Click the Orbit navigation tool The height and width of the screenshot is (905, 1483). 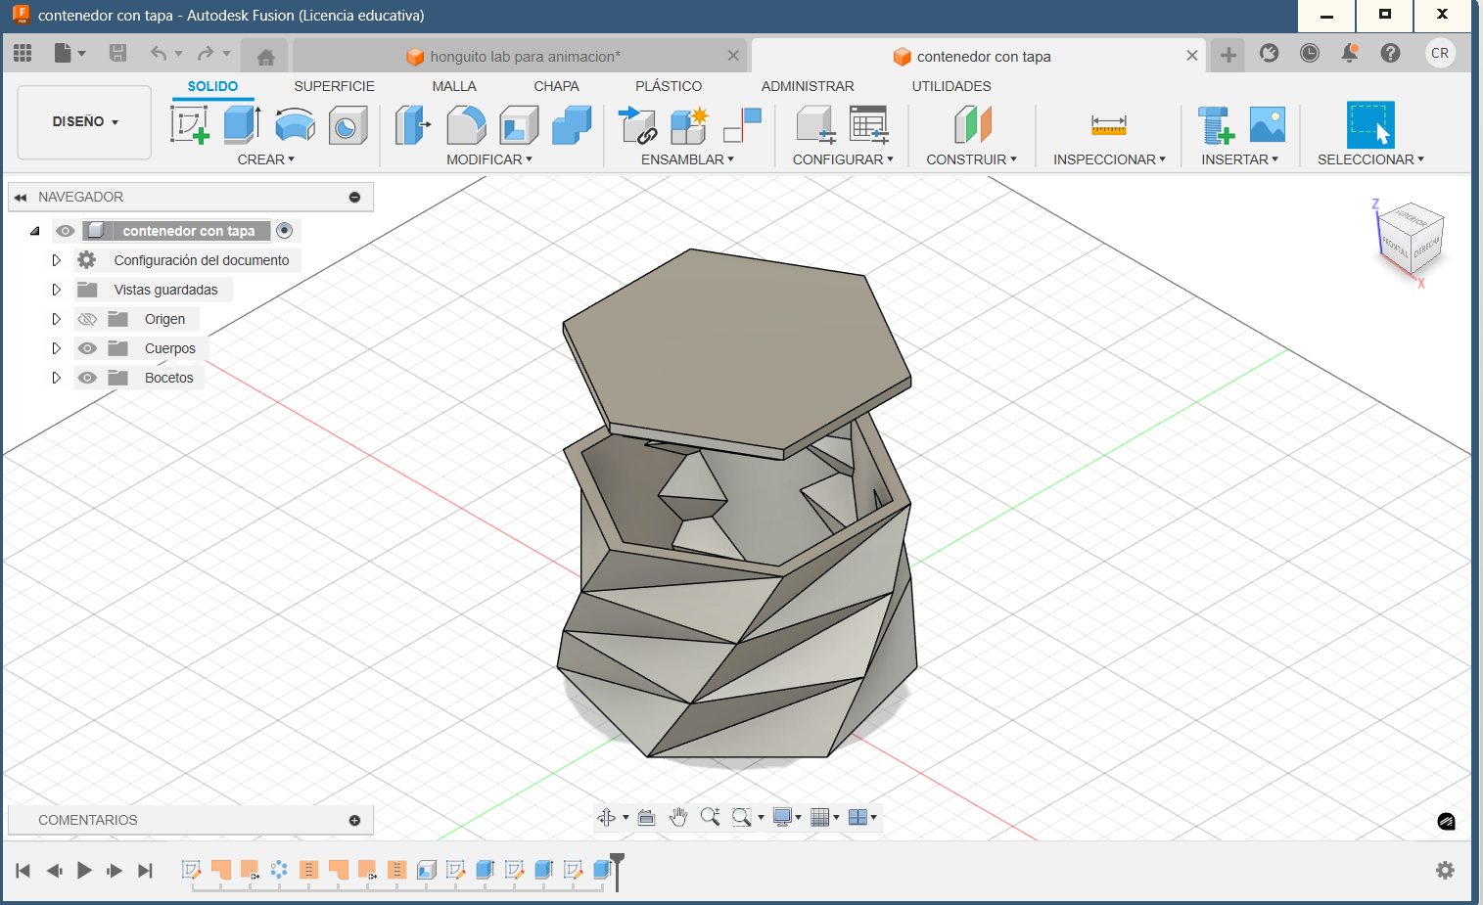(x=607, y=817)
